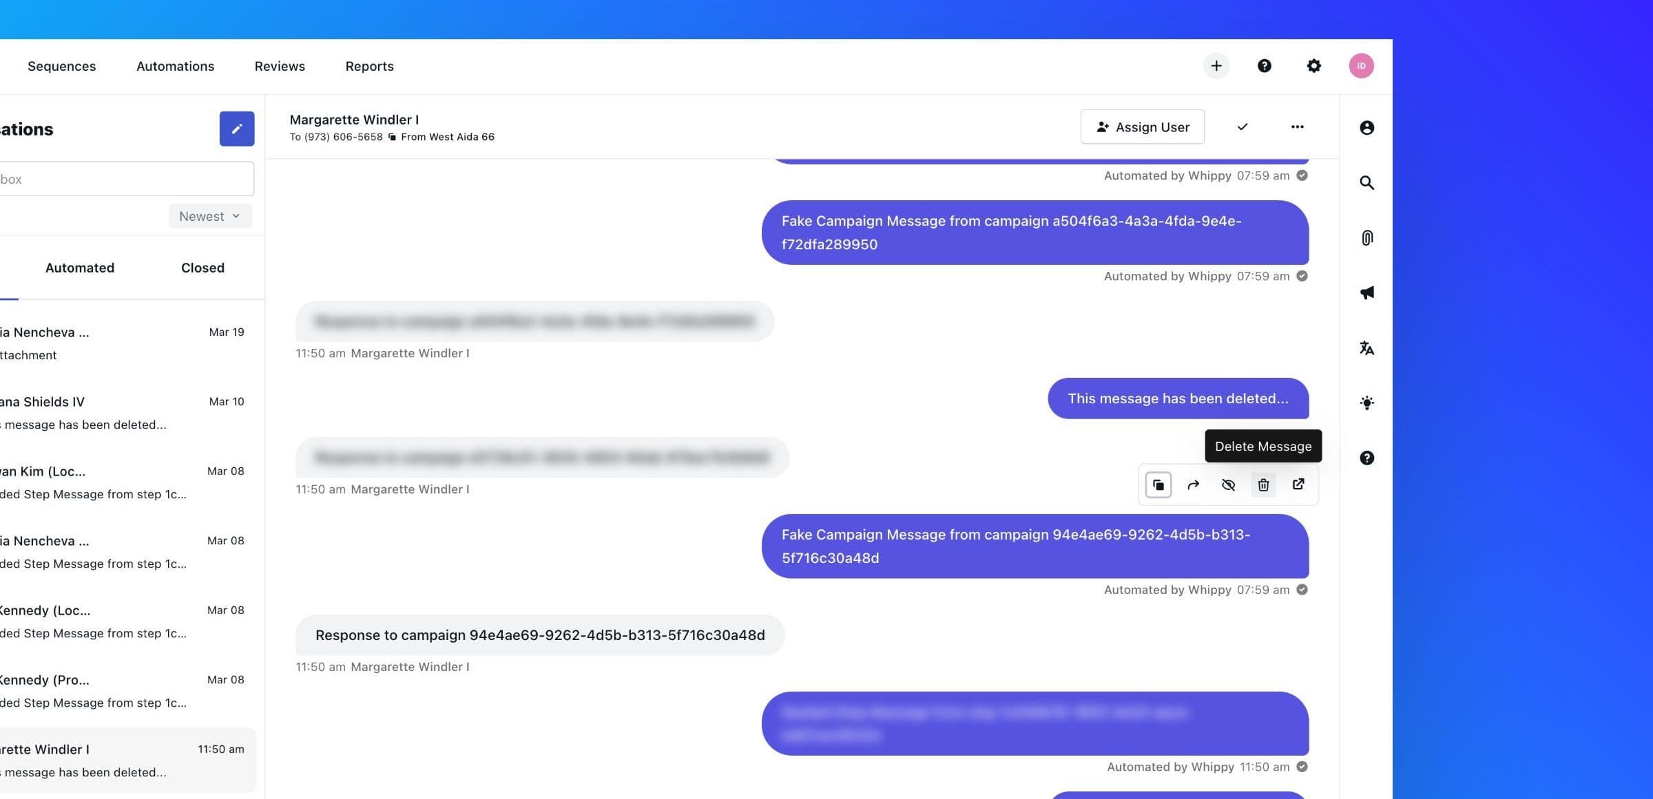Screen dimensions: 1653x799
Task: Click the Assign User button
Action: (x=1142, y=127)
